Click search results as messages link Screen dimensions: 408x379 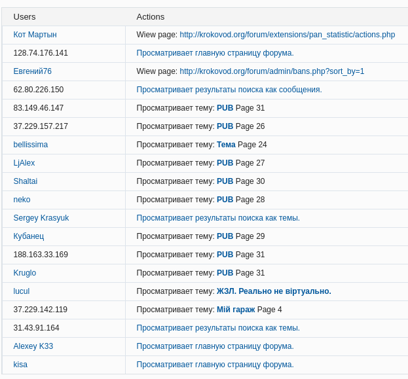[x=229, y=90]
